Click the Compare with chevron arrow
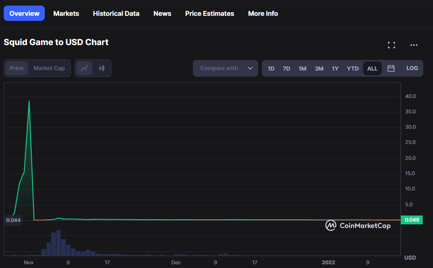 250,68
